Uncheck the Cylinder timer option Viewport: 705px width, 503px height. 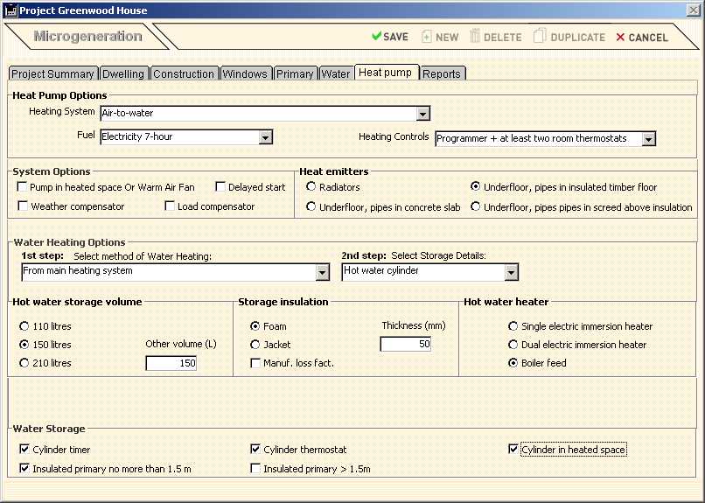pyautogui.click(x=24, y=450)
